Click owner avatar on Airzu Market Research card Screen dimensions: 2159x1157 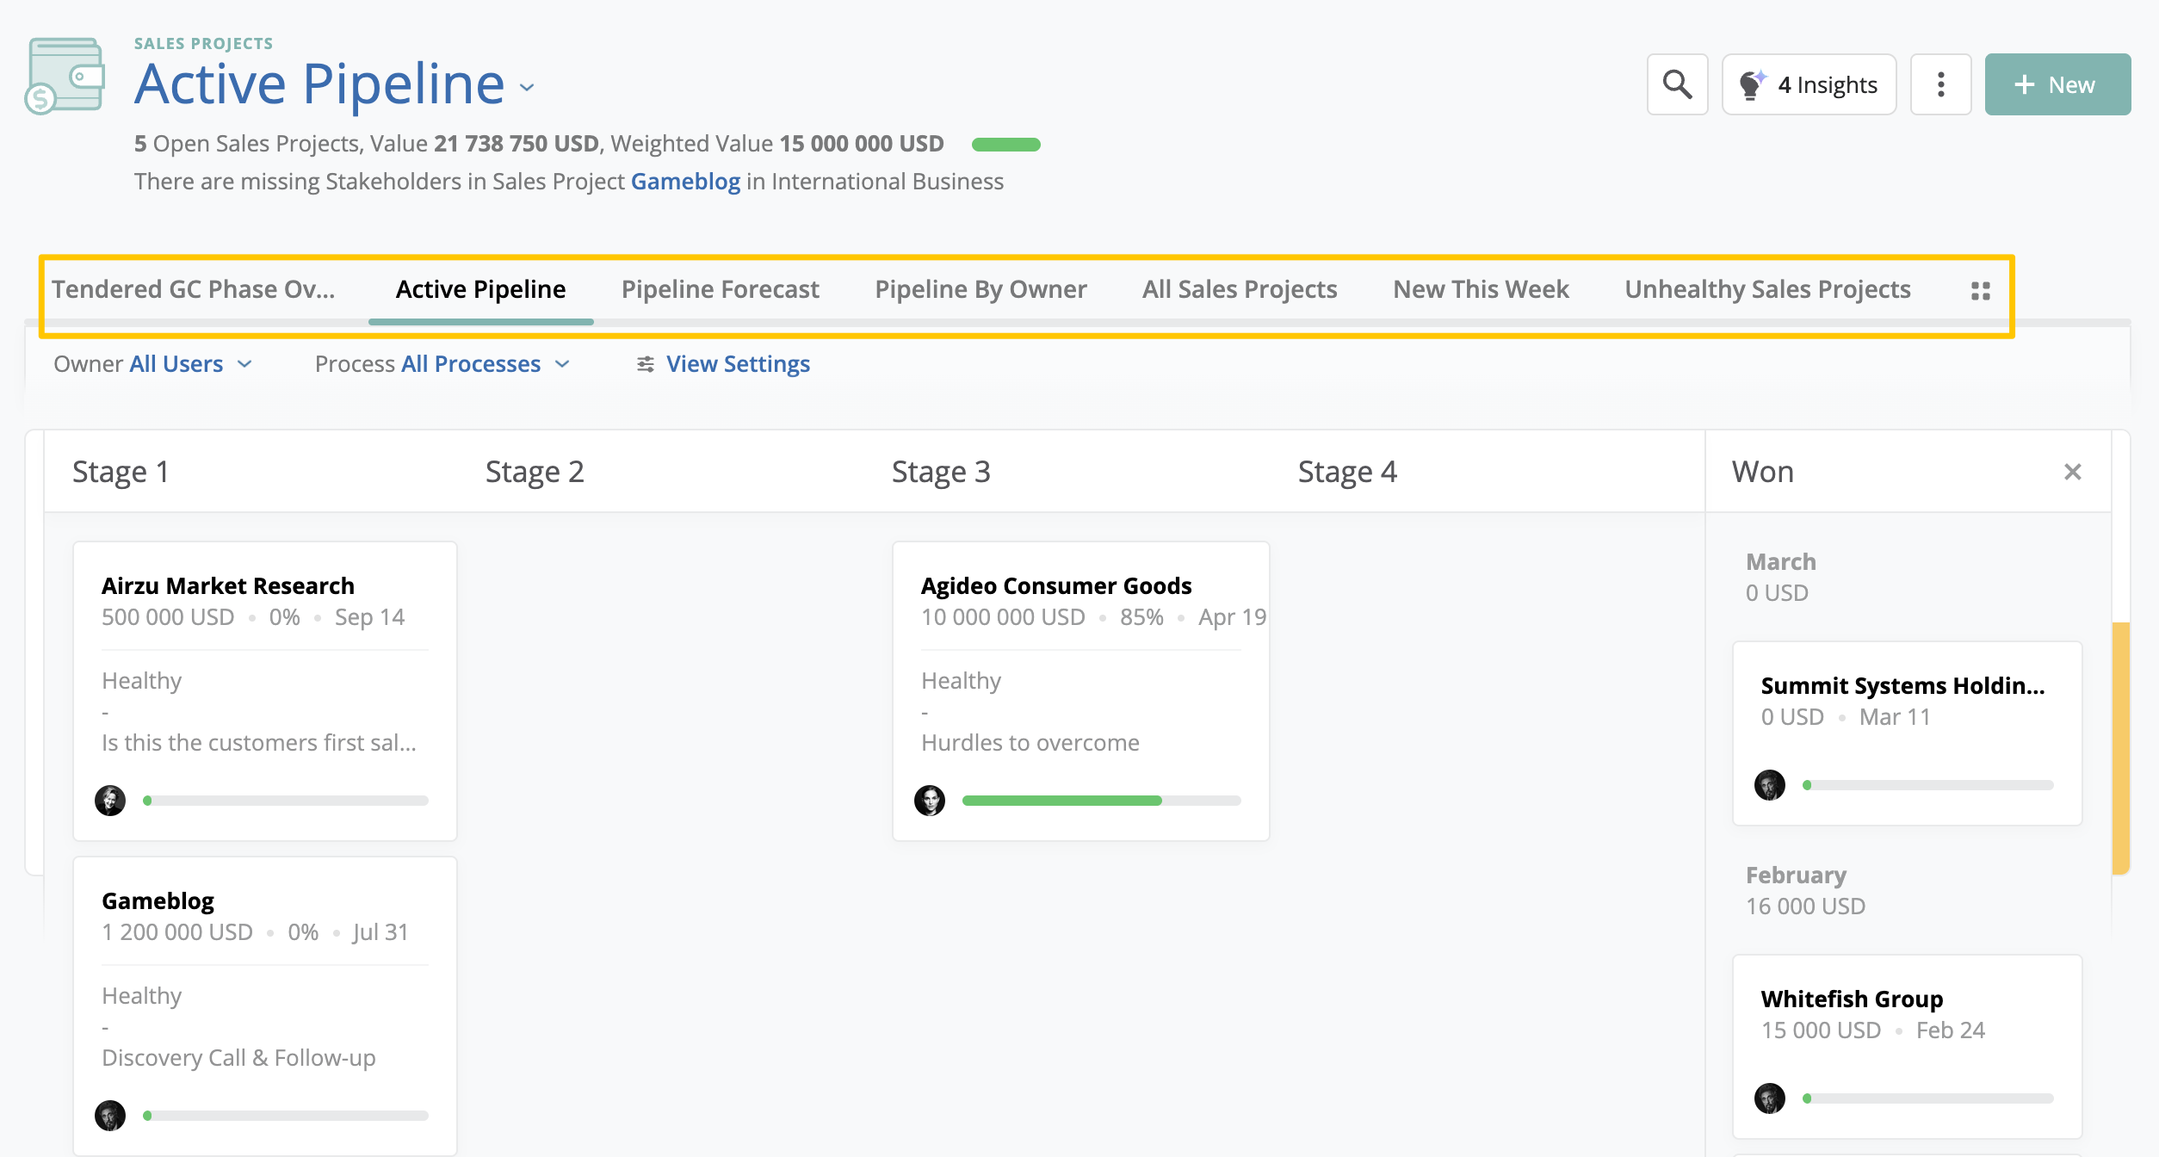(110, 801)
